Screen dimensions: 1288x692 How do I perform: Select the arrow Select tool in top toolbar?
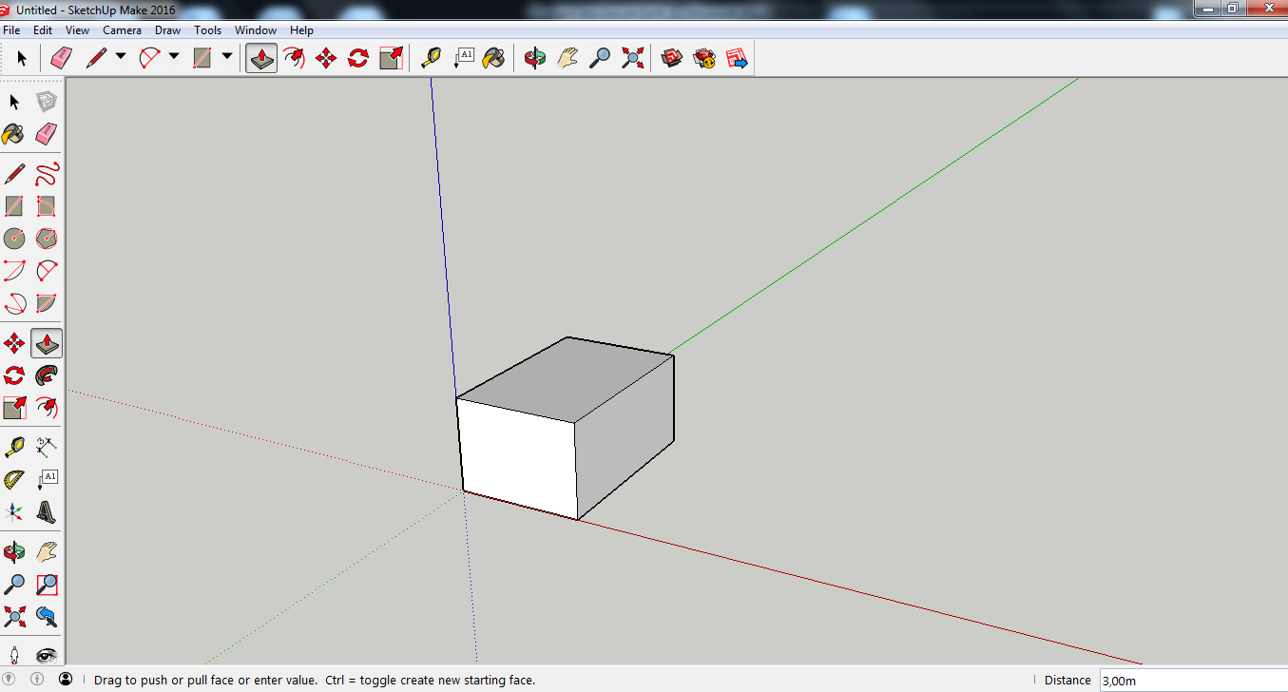(x=22, y=58)
